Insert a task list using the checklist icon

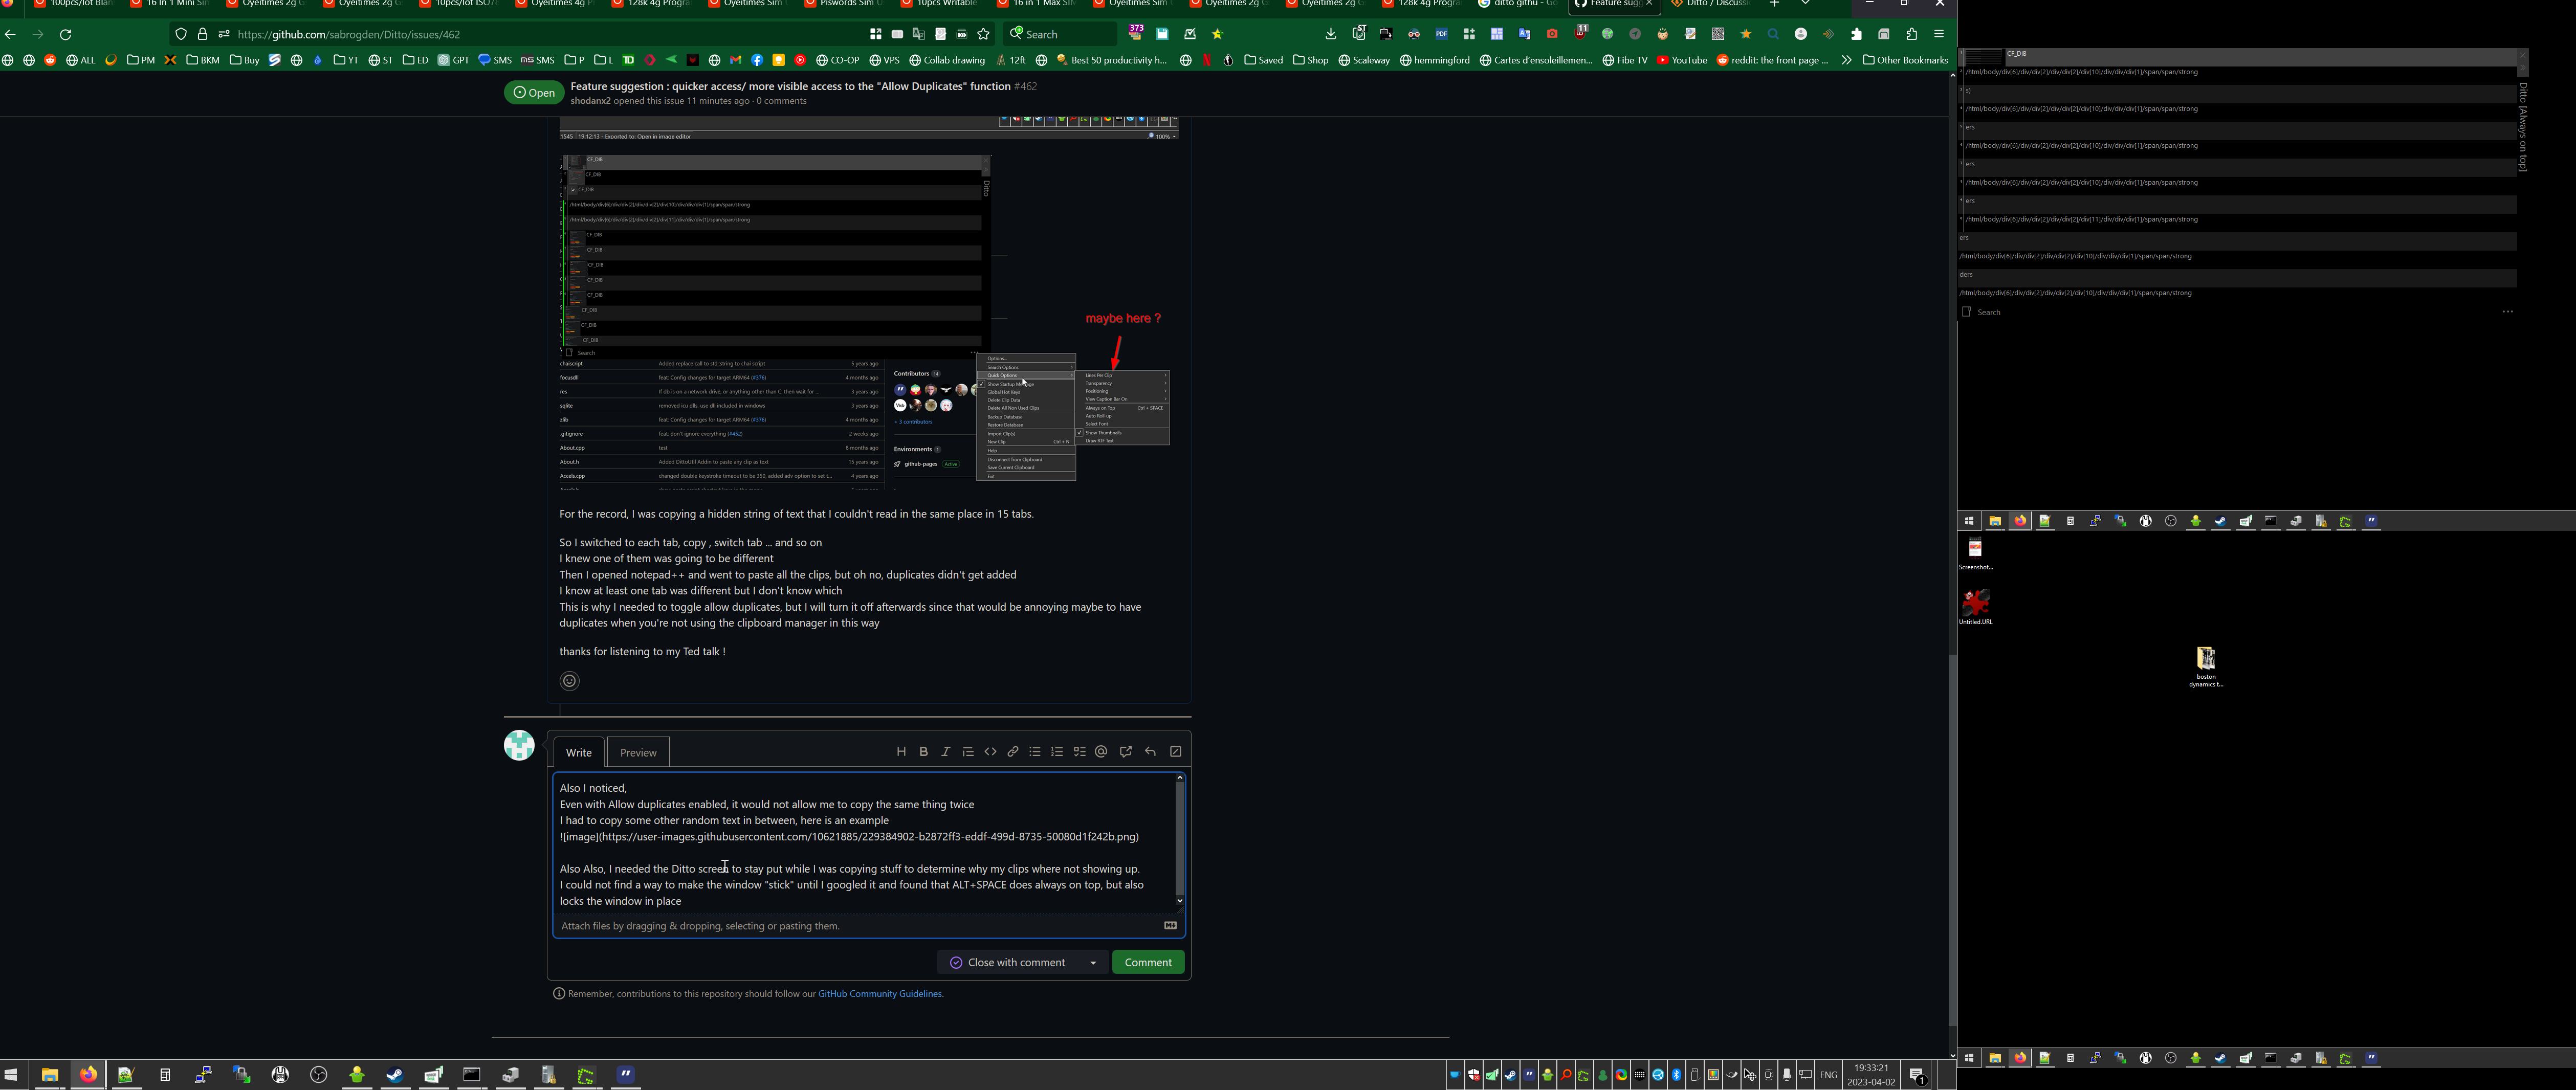1079,751
